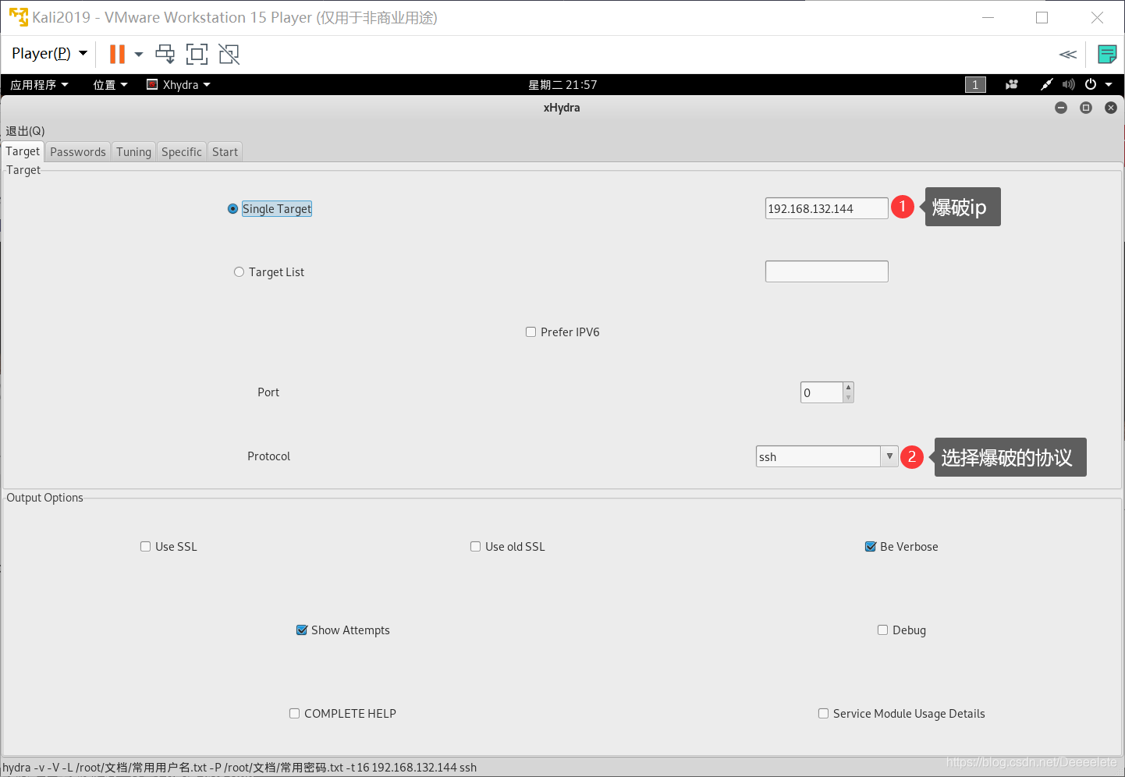Minimize the xHydra window

click(x=1061, y=108)
